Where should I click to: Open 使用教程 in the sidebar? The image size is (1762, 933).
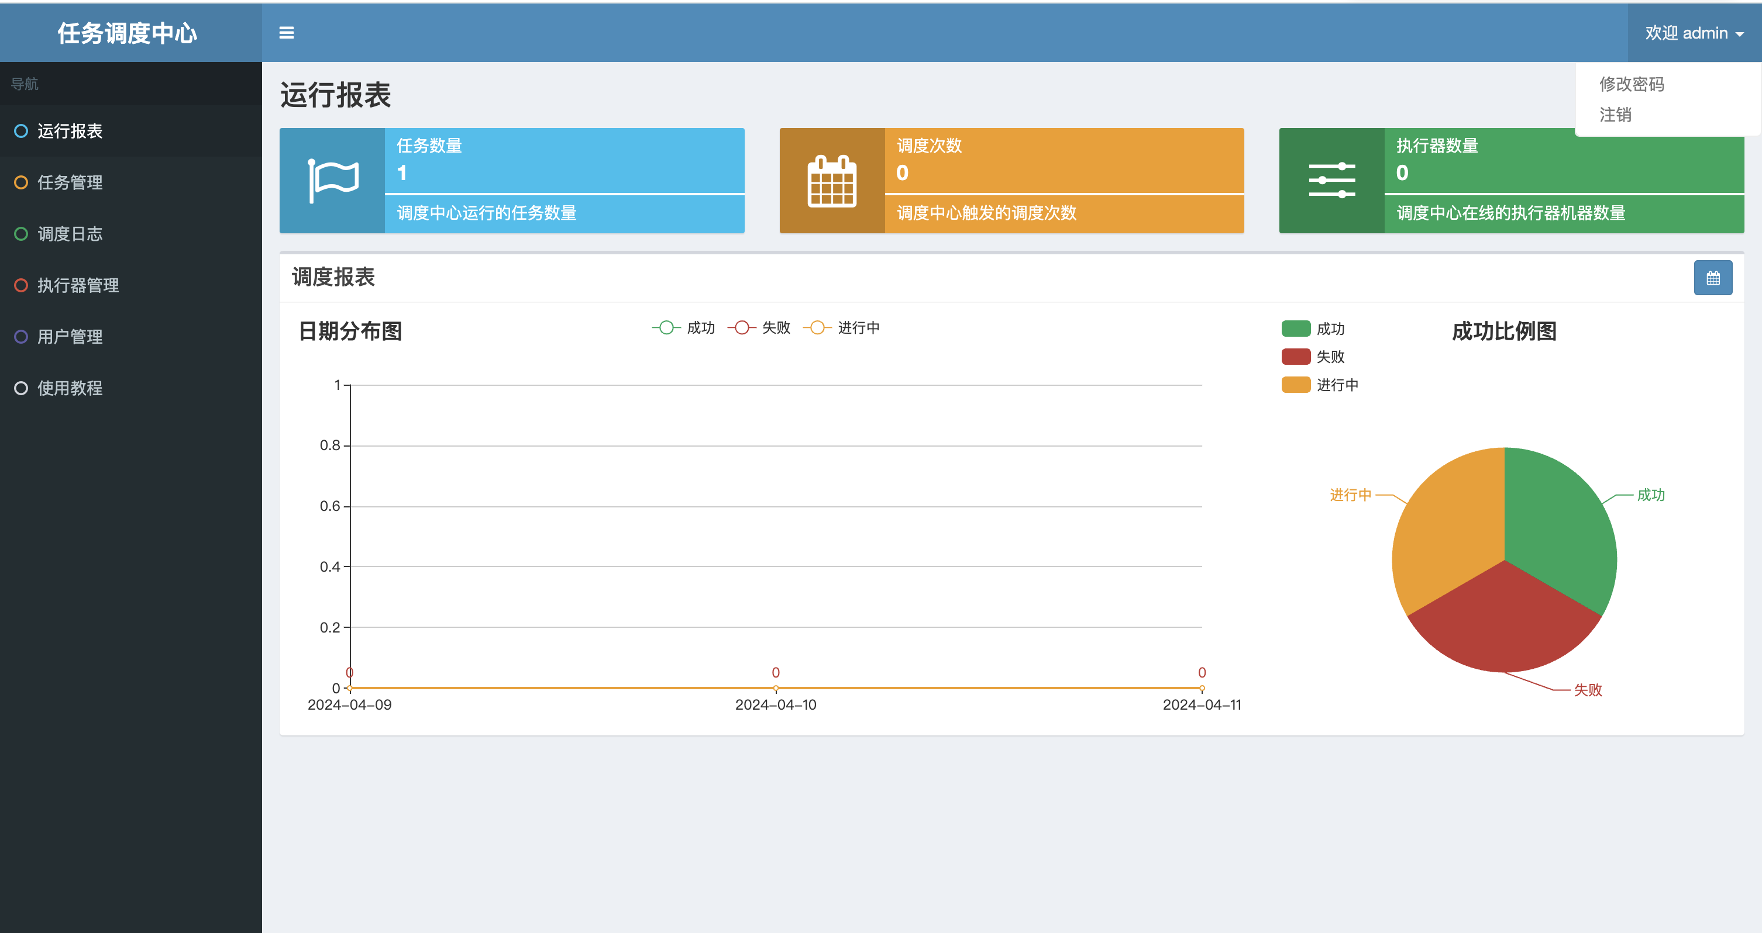(x=130, y=388)
